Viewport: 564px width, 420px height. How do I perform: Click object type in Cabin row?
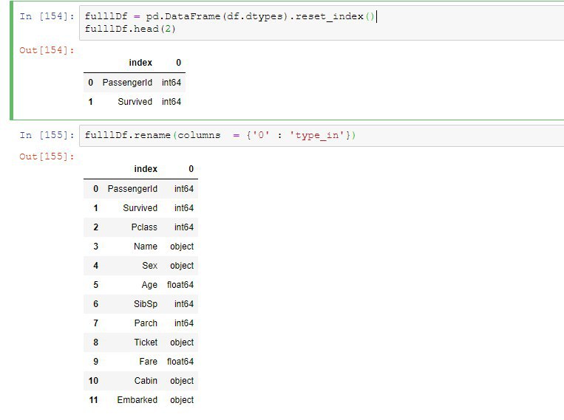tap(182, 381)
